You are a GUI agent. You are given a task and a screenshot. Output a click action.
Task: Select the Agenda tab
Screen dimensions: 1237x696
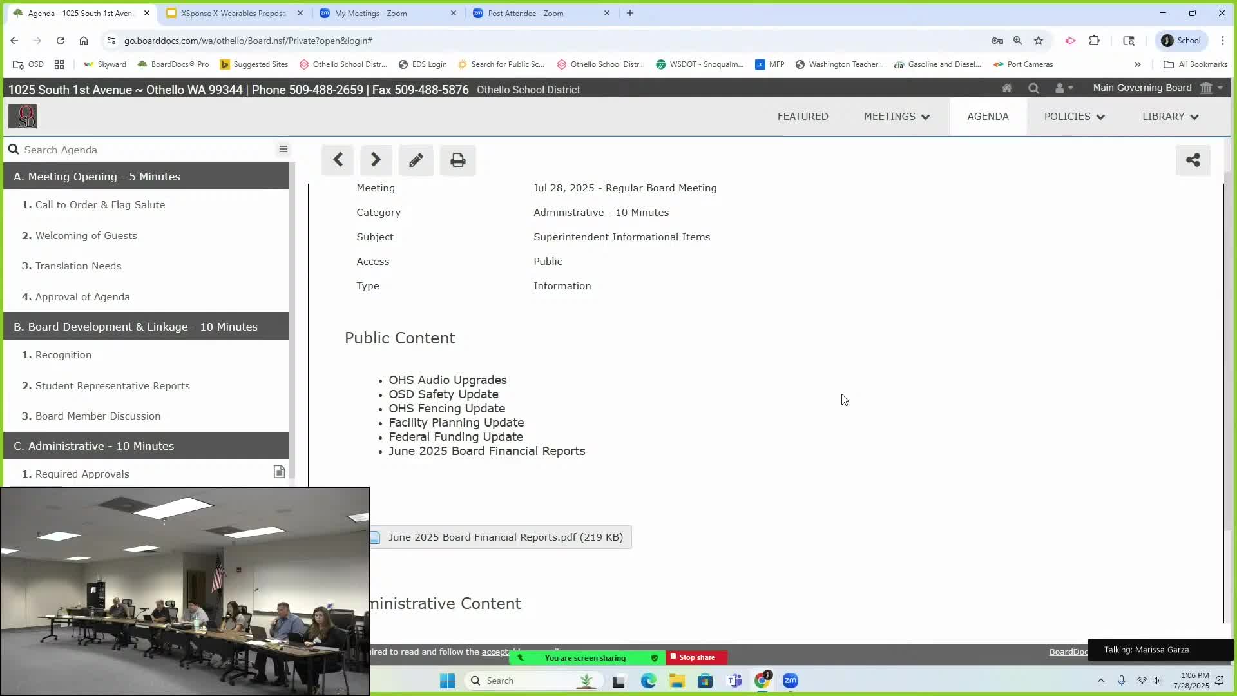click(x=987, y=117)
